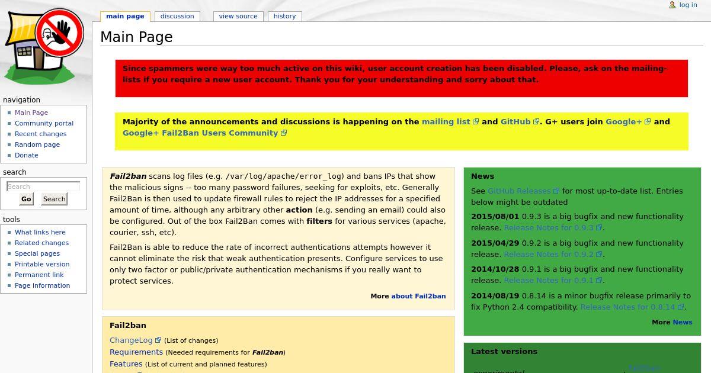Open the Requirements link
The height and width of the screenshot is (373, 711).
(136, 352)
